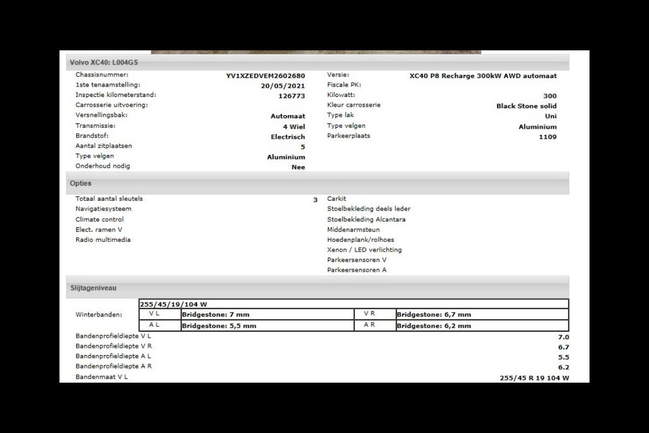Click the Black Stone solid colour value
649x433 pixels.
(526, 106)
